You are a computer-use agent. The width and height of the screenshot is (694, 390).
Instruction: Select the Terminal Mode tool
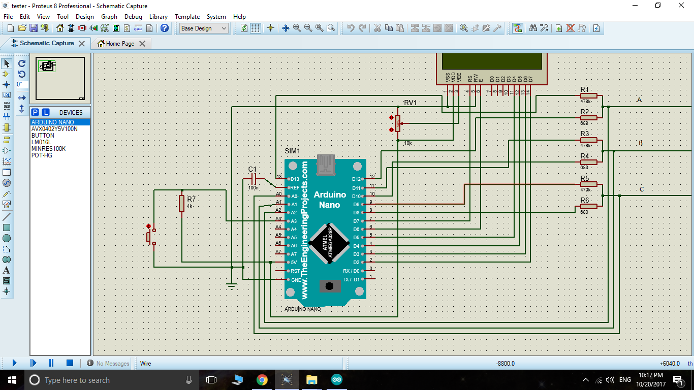(x=6, y=138)
